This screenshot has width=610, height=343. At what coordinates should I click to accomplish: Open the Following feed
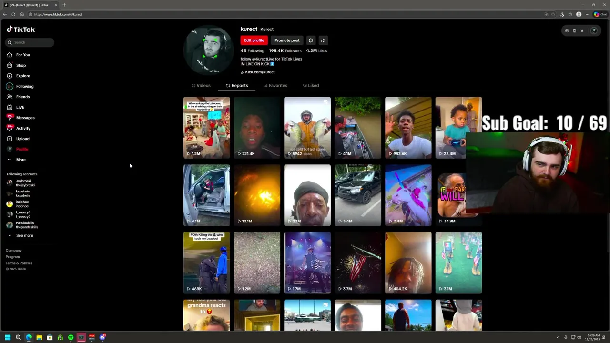pos(20,86)
